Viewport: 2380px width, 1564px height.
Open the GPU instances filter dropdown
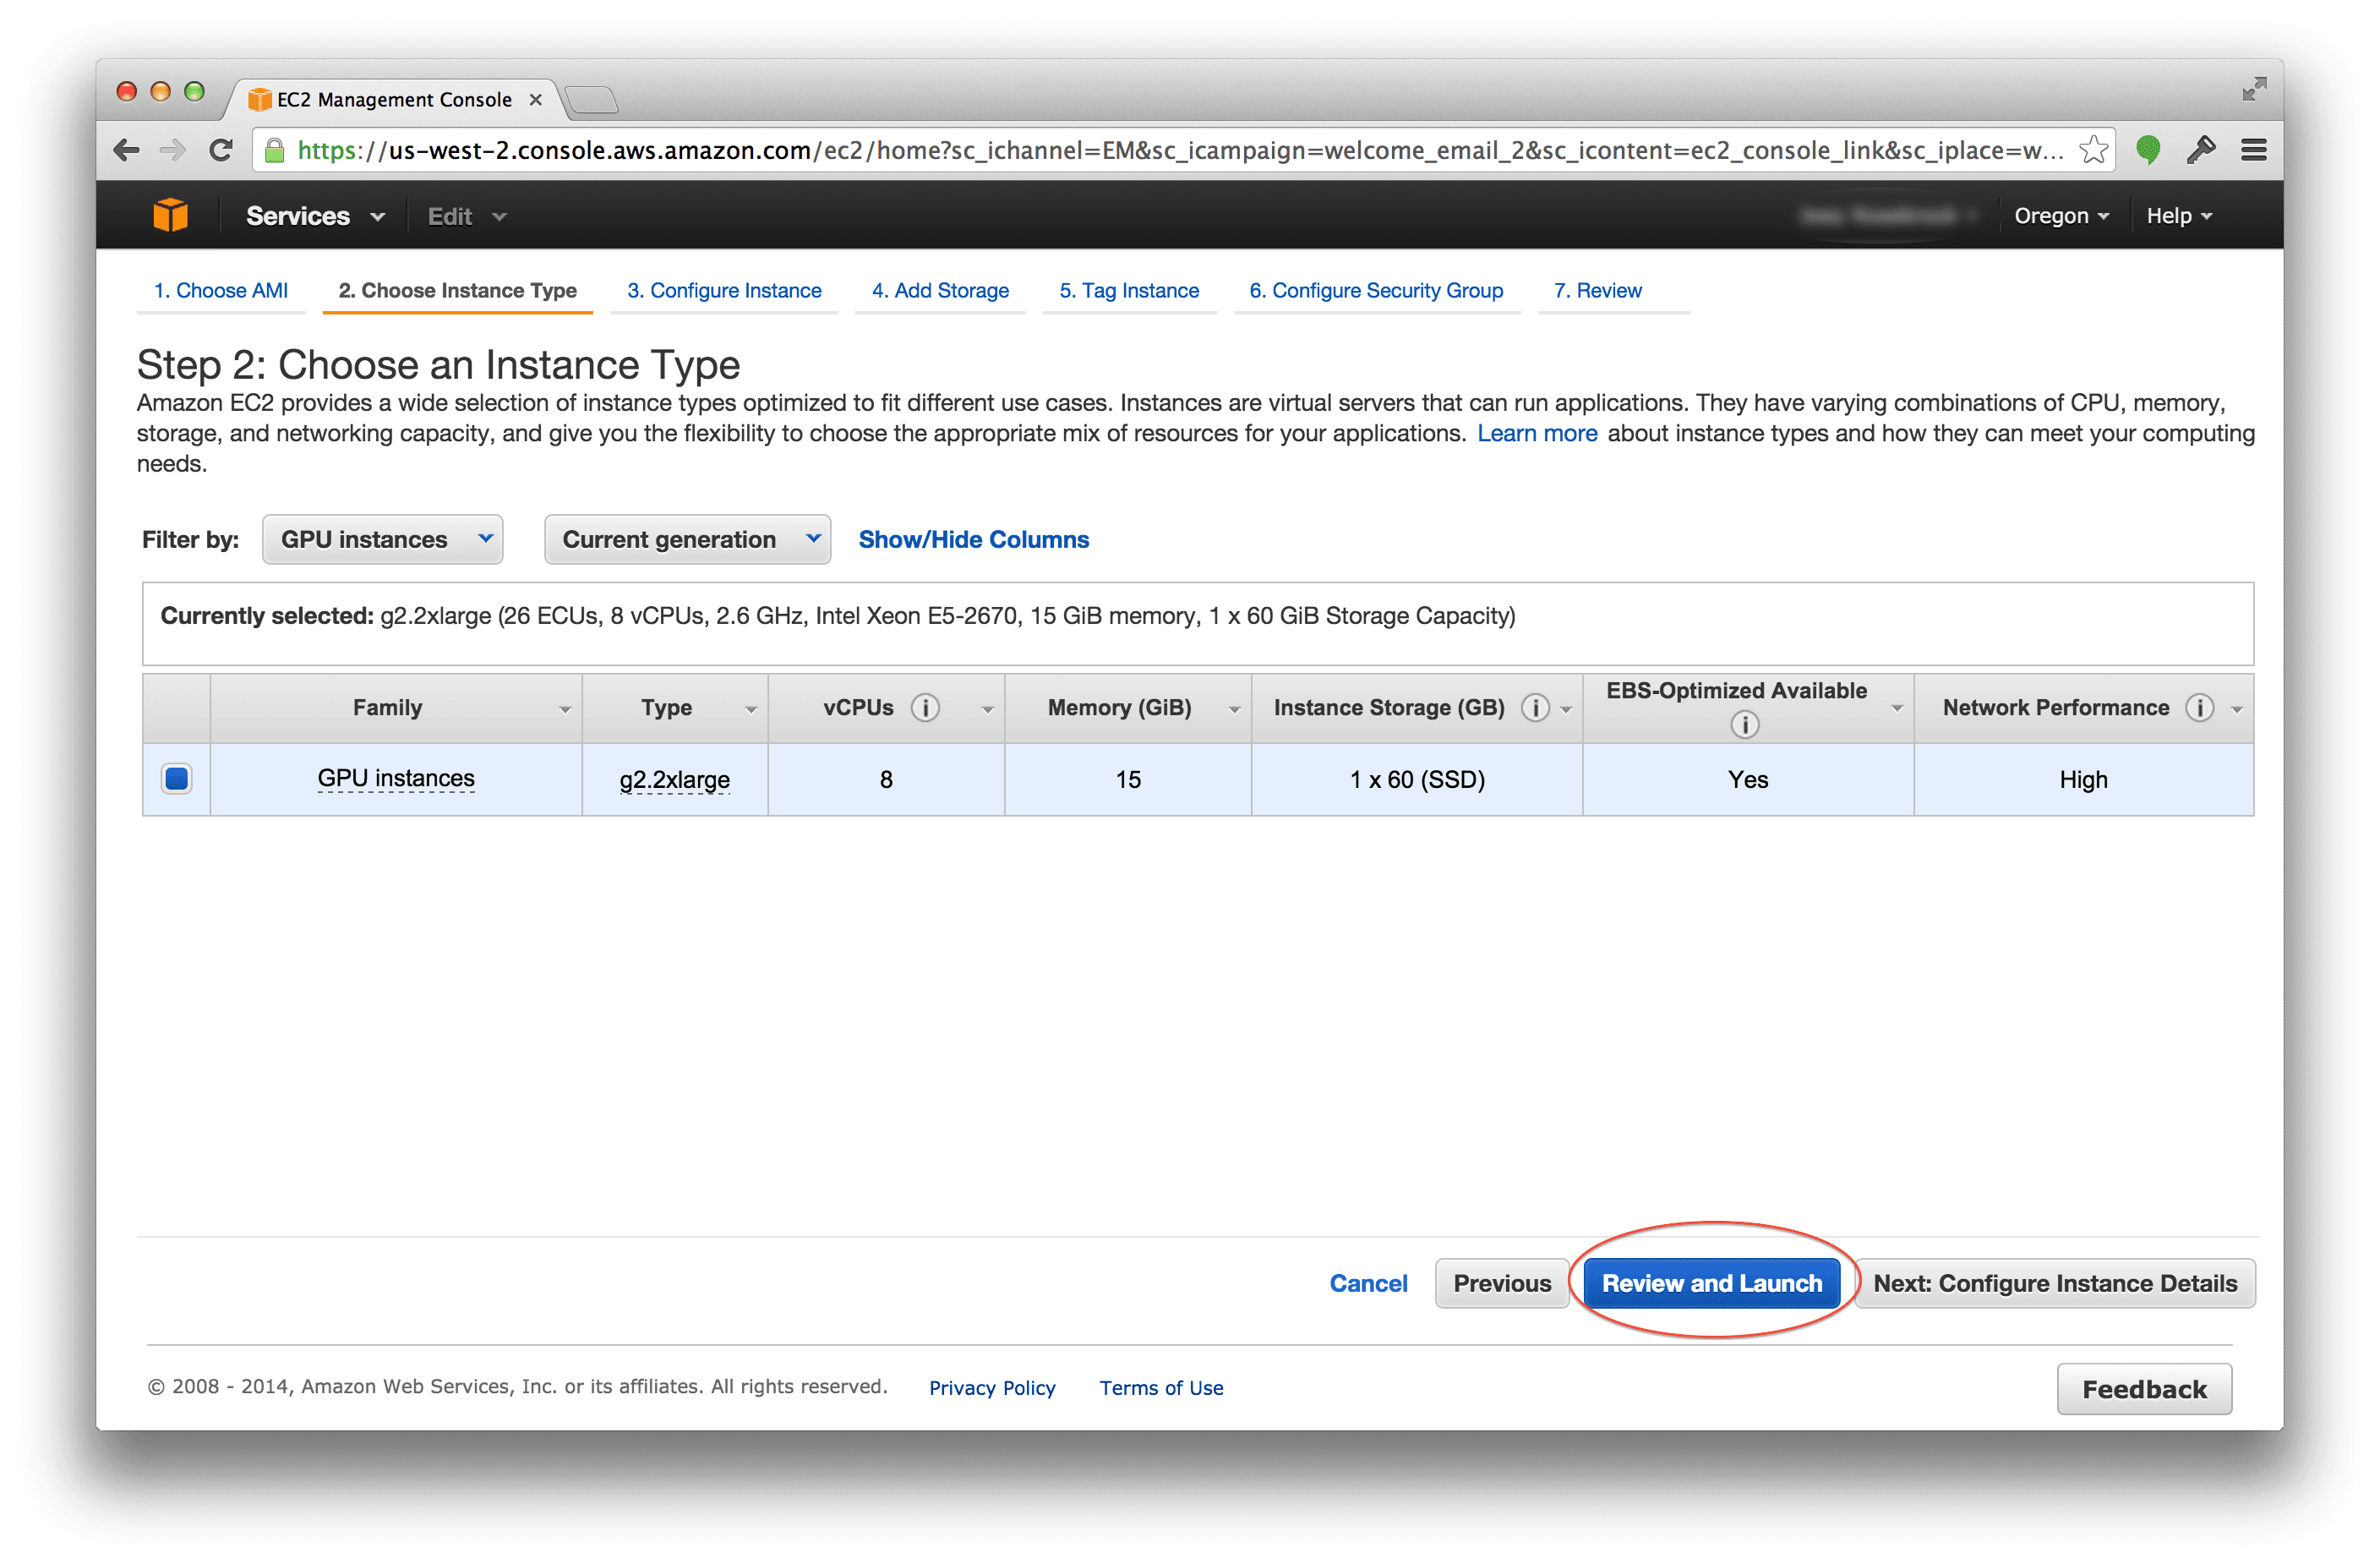pos(382,540)
